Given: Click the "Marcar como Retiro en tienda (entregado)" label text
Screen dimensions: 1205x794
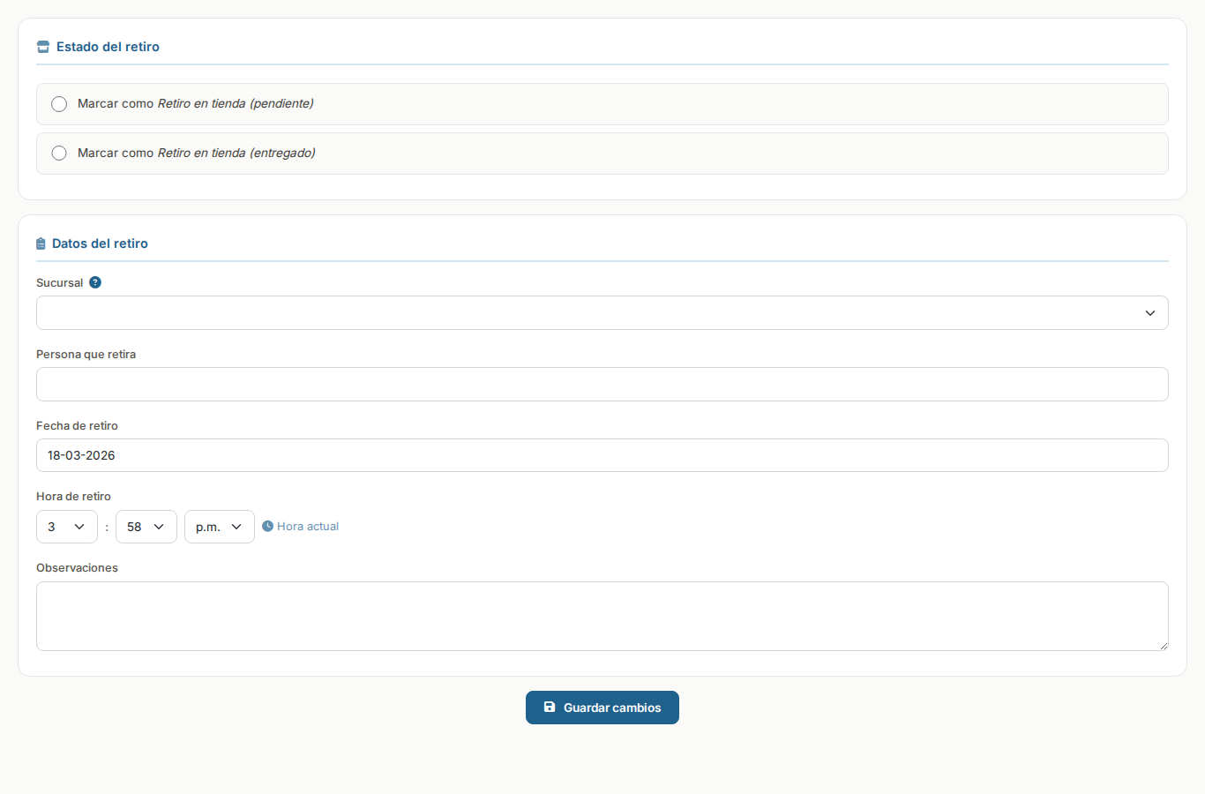Looking at the screenshot, I should pos(196,154).
